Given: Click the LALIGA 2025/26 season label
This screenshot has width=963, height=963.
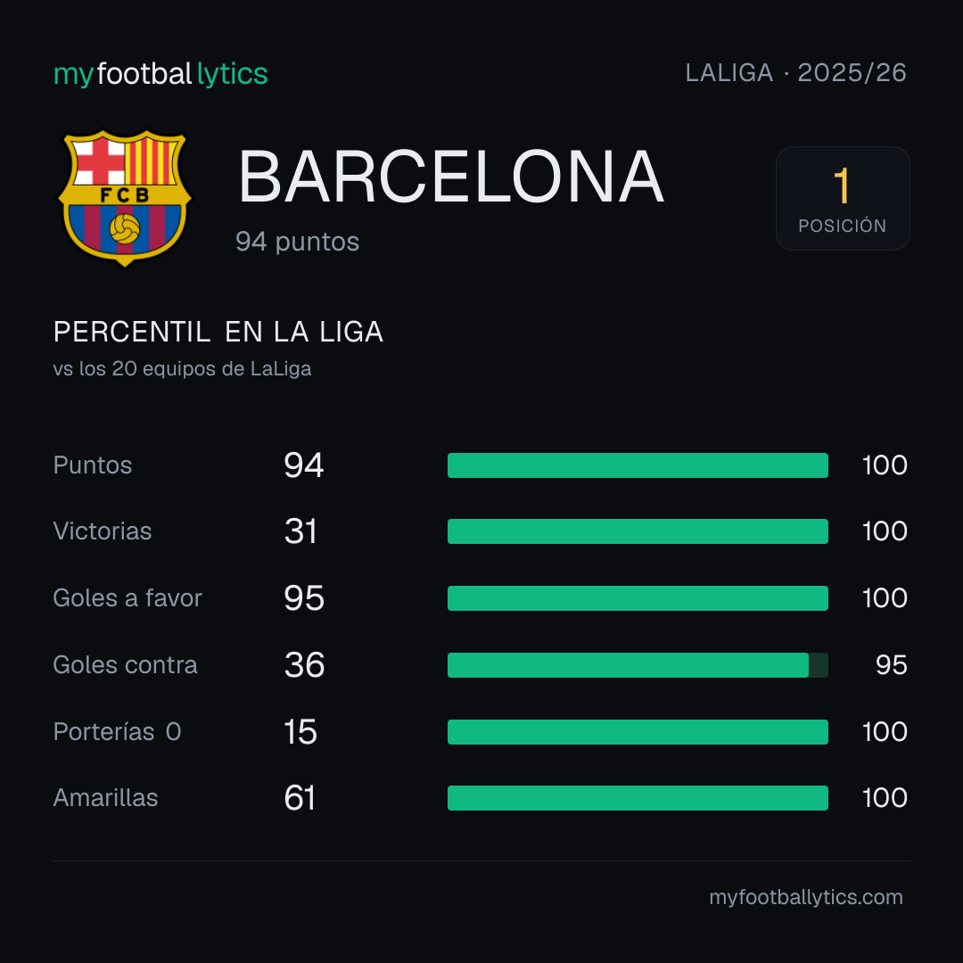Looking at the screenshot, I should click(x=796, y=73).
